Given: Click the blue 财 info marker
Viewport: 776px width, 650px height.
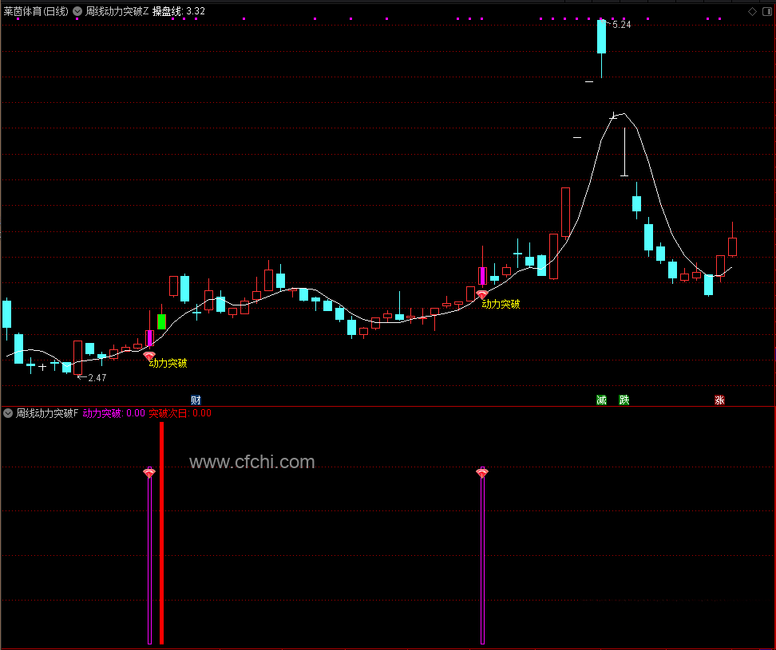Looking at the screenshot, I should [x=196, y=400].
